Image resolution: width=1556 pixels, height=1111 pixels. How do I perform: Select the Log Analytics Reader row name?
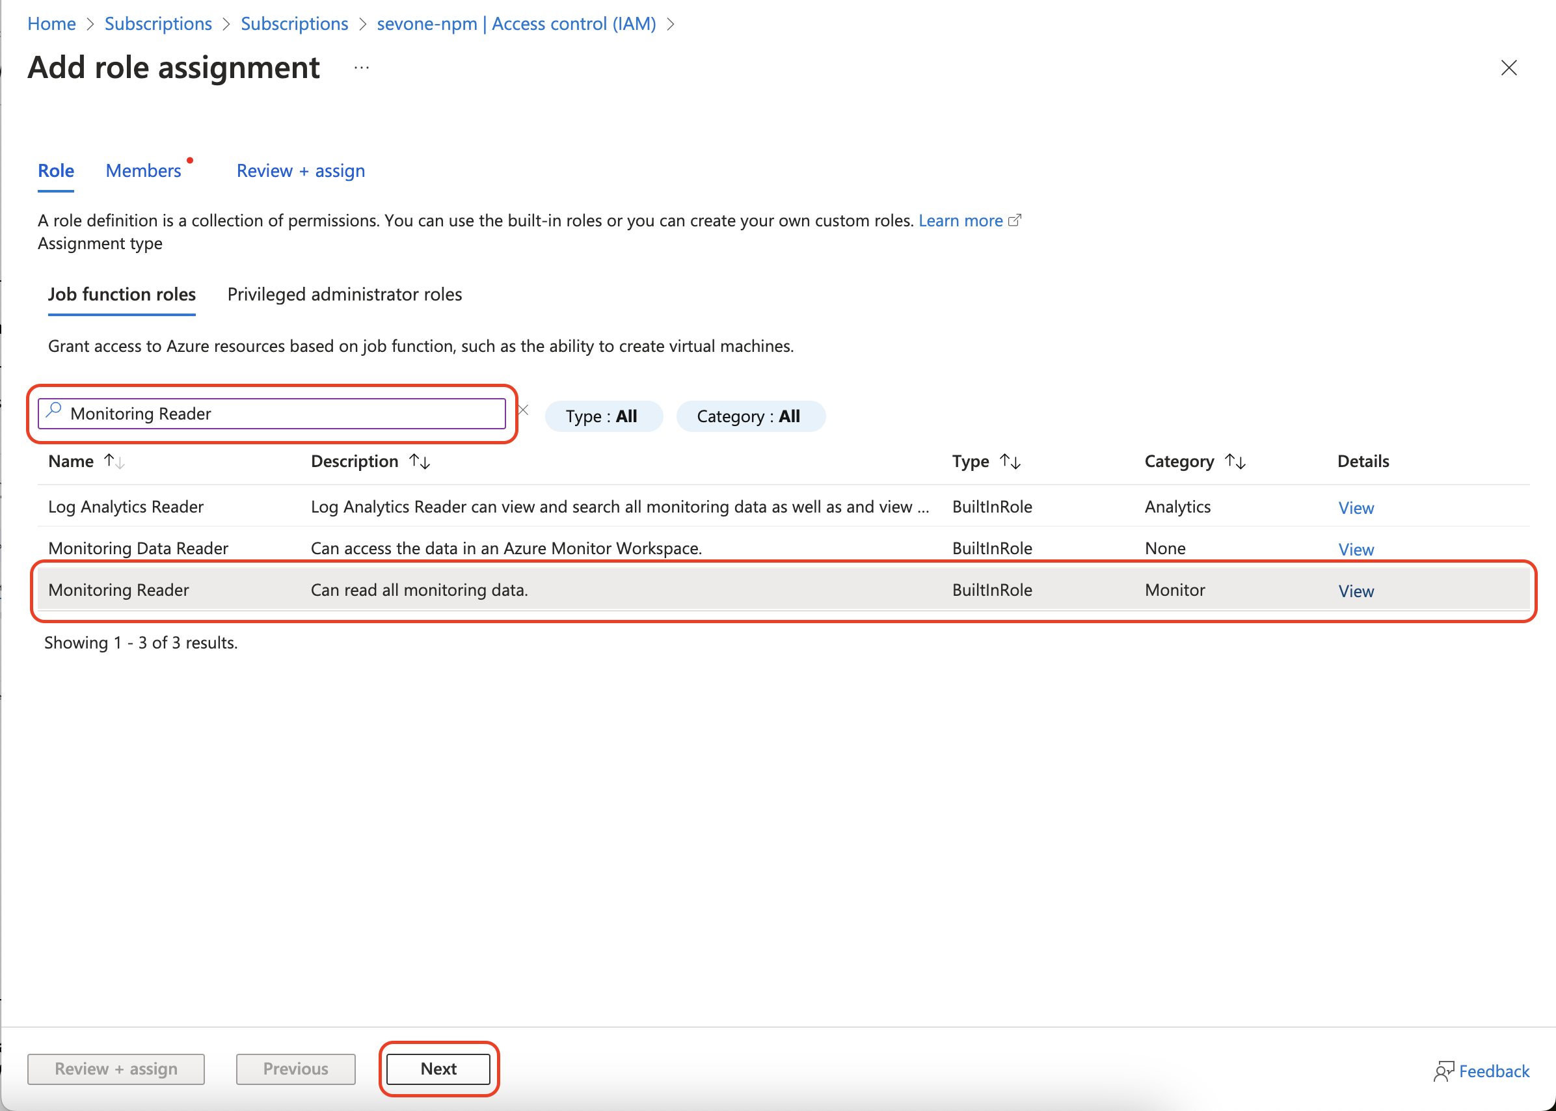click(x=126, y=507)
